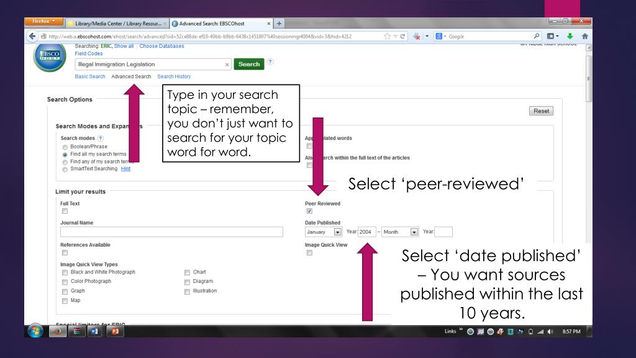Switch to Library/Media Center browser tab

(117, 24)
